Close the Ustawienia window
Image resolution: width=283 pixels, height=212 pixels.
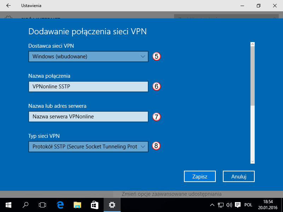pyautogui.click(x=275, y=6)
